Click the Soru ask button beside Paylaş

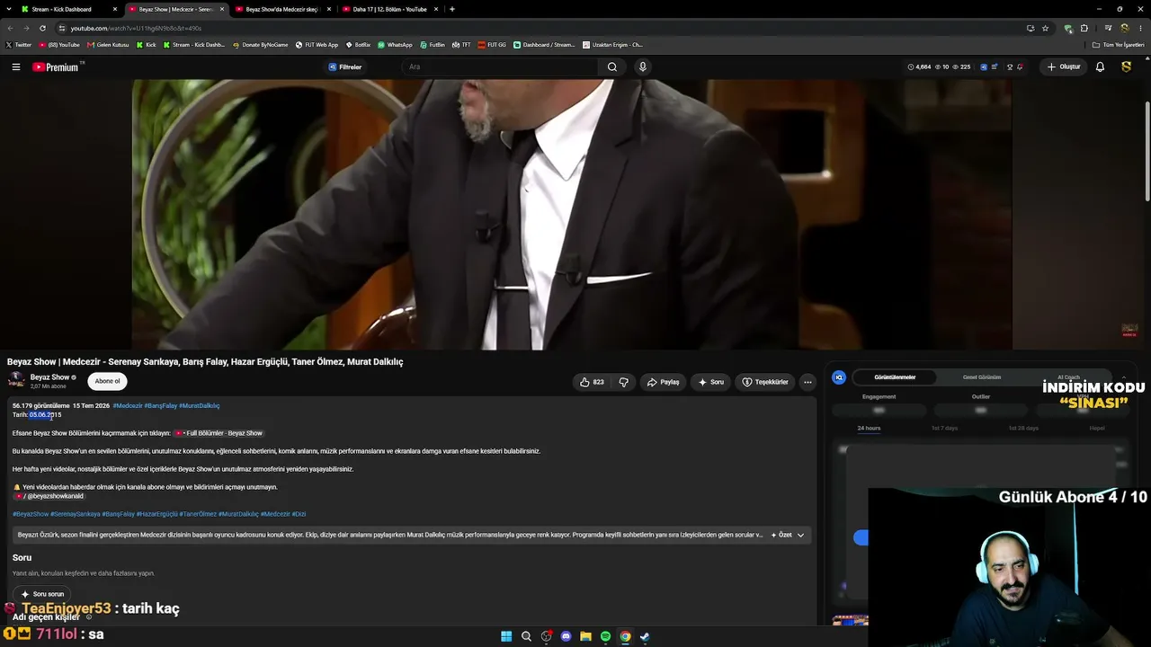(x=710, y=382)
